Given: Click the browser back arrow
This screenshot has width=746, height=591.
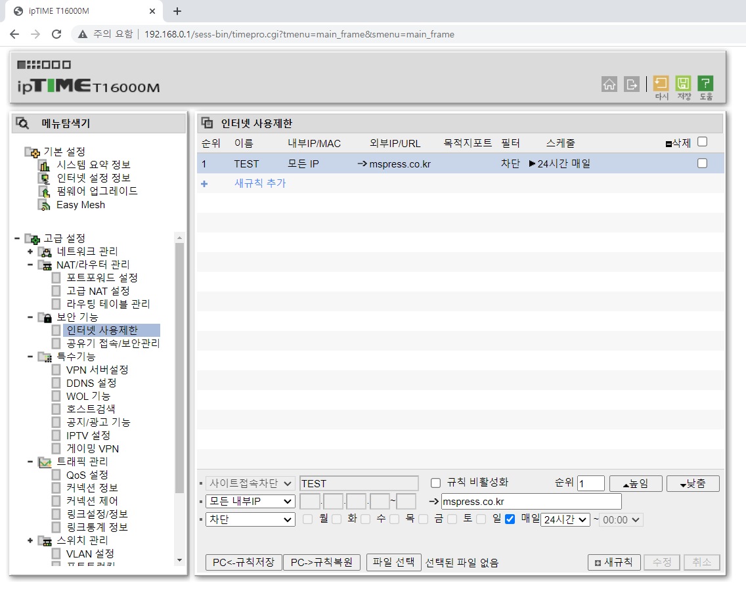Looking at the screenshot, I should click(x=14, y=34).
